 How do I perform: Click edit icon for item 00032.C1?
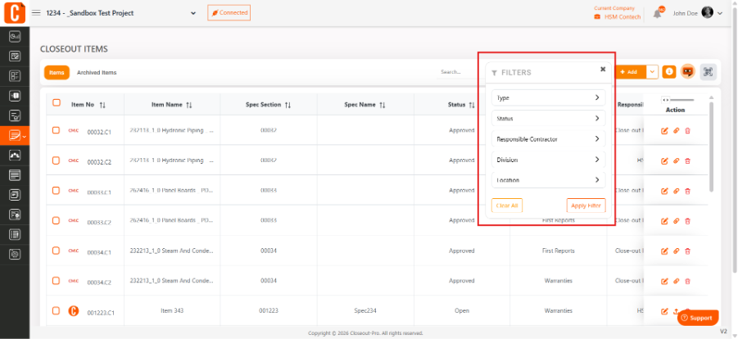tap(664, 131)
